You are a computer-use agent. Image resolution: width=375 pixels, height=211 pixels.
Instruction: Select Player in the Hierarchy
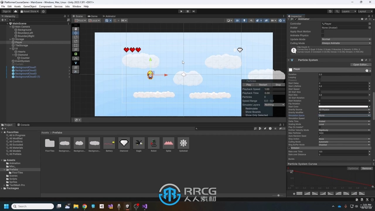click(19, 42)
